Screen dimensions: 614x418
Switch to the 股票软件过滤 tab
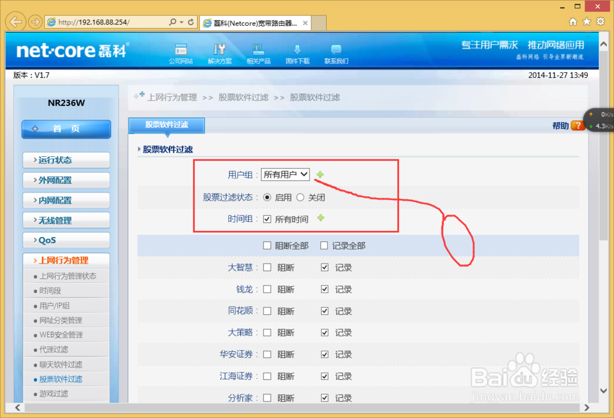(x=166, y=125)
